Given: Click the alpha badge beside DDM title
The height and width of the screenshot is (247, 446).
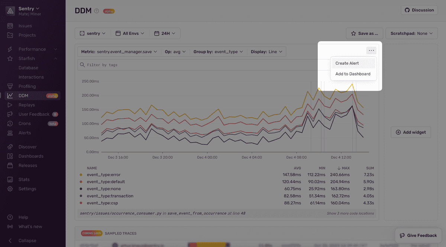Looking at the screenshot, I should (109, 11).
